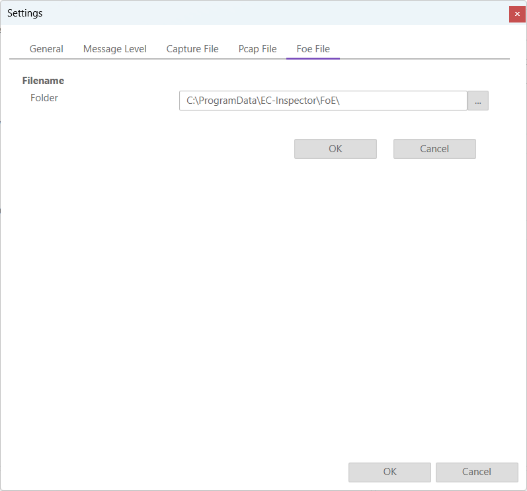Screen dimensions: 527x491
Task: Click the empty title bar area
Action: click(x=264, y=13)
